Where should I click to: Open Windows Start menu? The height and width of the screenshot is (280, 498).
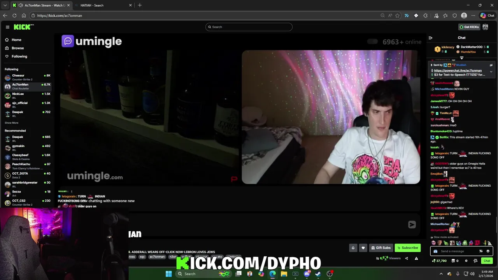tap(168, 274)
